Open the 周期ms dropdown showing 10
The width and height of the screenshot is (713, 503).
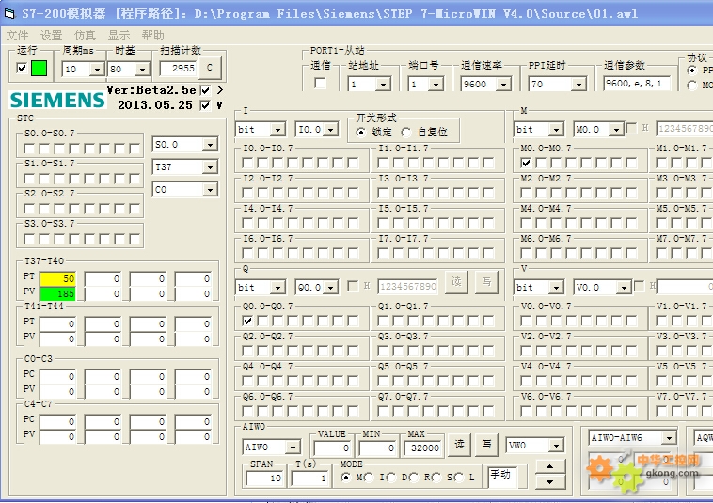click(x=97, y=69)
